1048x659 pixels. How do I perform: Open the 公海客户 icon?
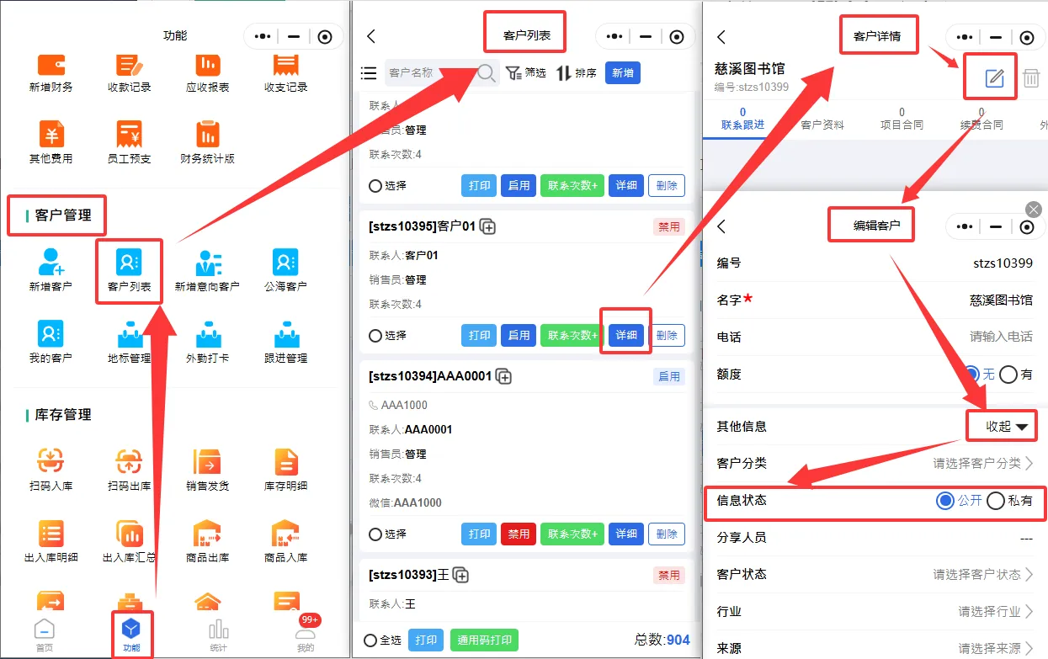click(x=285, y=263)
